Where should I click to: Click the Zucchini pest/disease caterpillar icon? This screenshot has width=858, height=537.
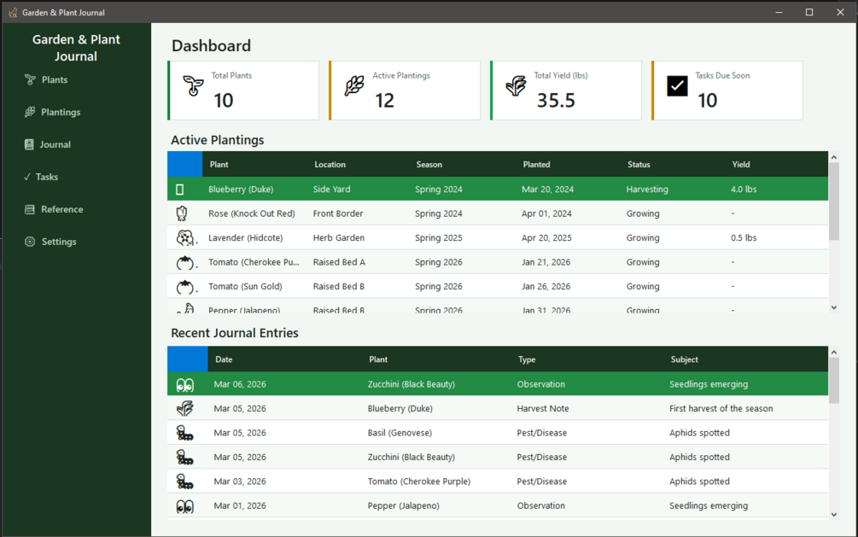(x=184, y=457)
